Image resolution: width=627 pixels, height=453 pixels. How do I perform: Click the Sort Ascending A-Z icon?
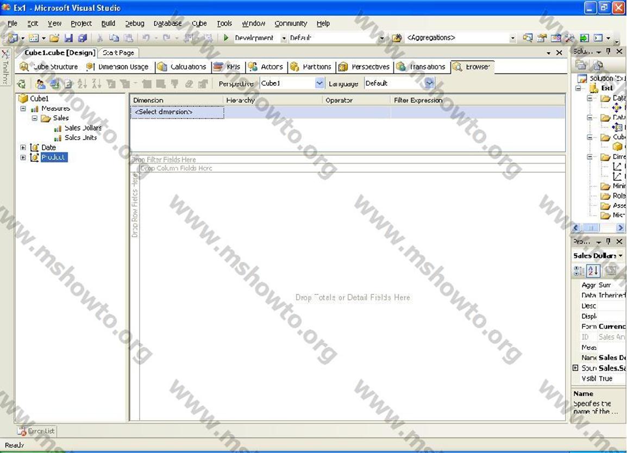click(x=83, y=84)
